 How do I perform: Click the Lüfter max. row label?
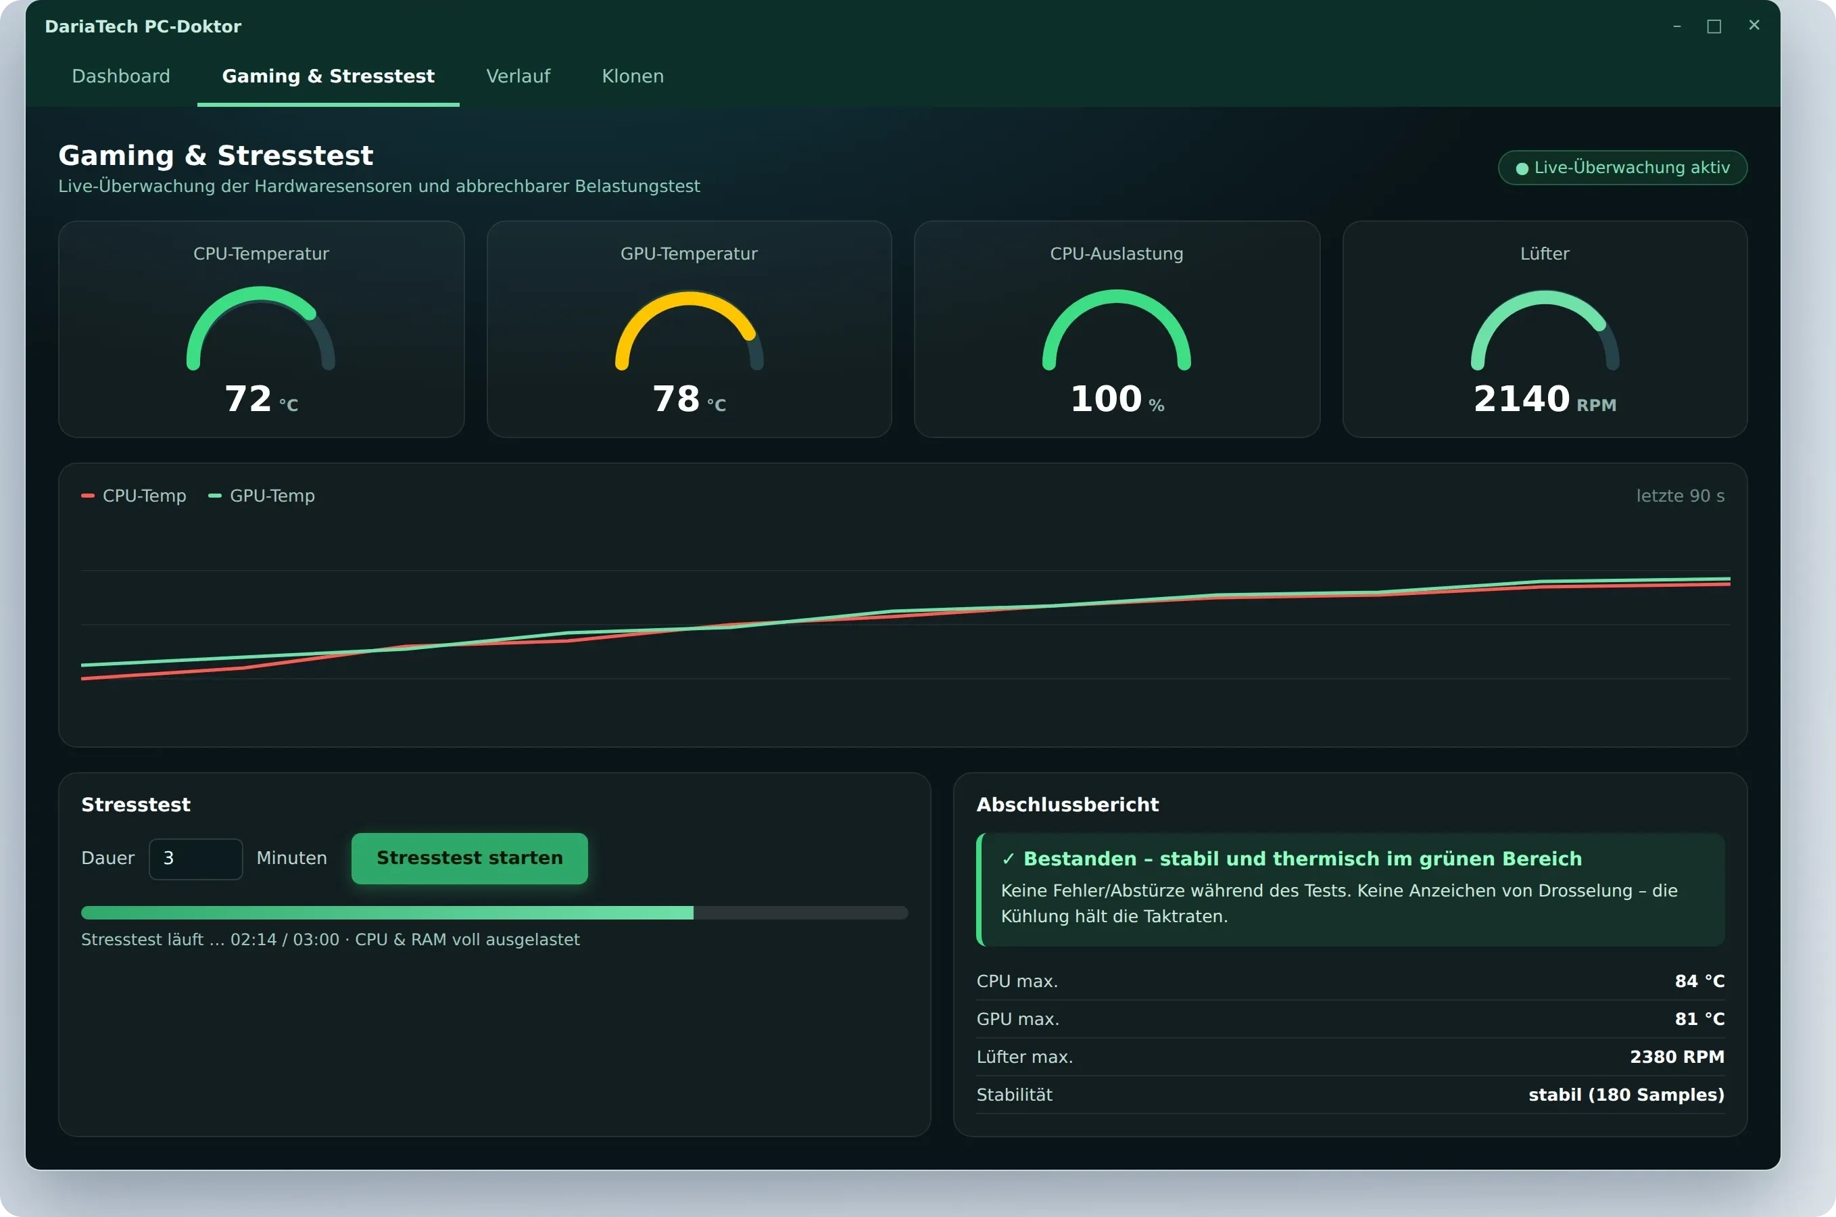point(1024,1057)
